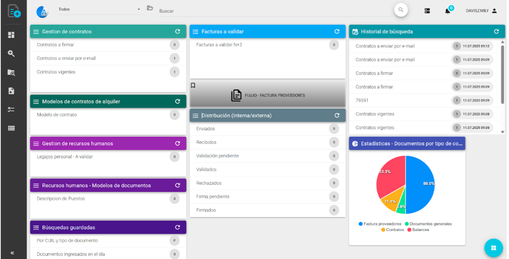Open the task checklist icon in sidebar

click(11, 110)
